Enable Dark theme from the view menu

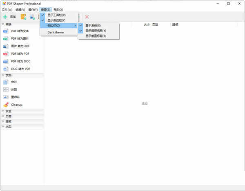[x=56, y=32]
